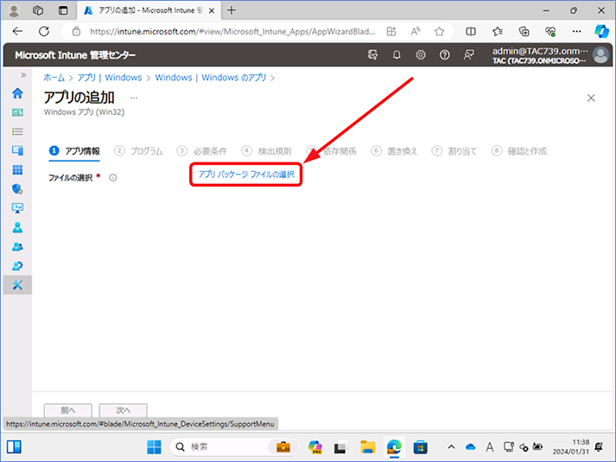The image size is (616, 462).
Task: Open the ellipsis menu beside アプリの追加
Action: tap(134, 98)
